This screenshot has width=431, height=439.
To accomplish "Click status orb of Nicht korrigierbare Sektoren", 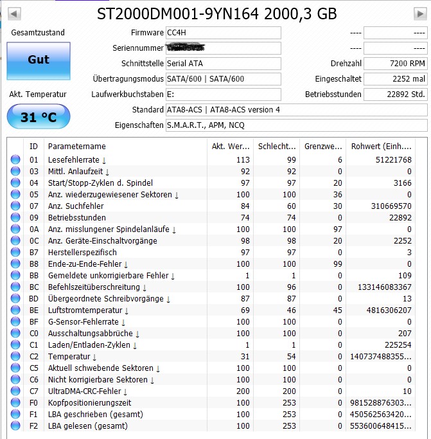I will pyautogui.click(x=15, y=379).
